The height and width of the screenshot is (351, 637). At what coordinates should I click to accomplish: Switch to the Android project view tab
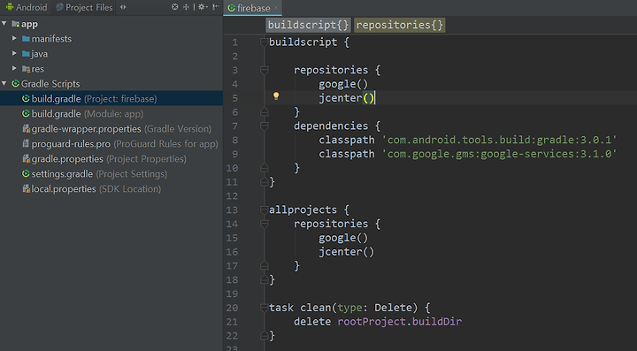pyautogui.click(x=27, y=7)
